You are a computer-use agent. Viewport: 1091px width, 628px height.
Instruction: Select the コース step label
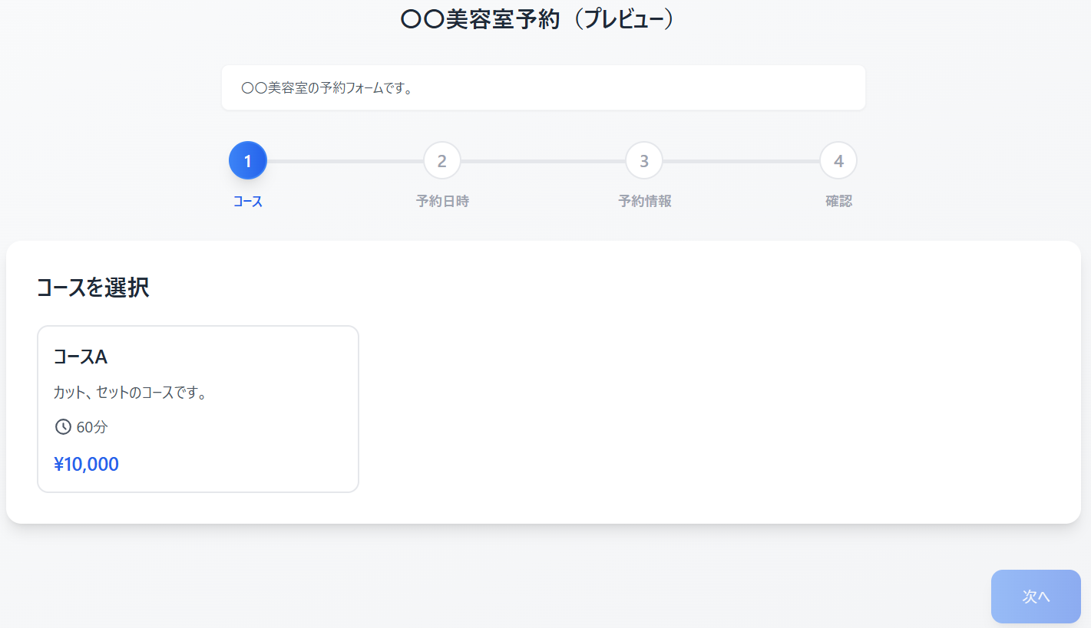click(247, 202)
